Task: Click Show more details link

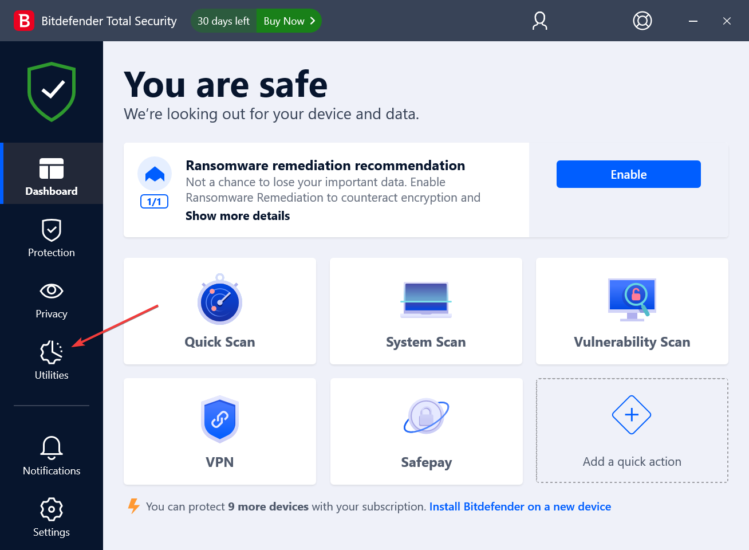Action: [238, 216]
